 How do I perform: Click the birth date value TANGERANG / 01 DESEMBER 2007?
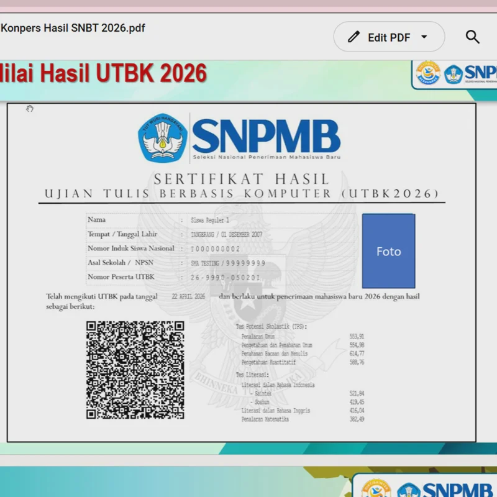tap(226, 235)
